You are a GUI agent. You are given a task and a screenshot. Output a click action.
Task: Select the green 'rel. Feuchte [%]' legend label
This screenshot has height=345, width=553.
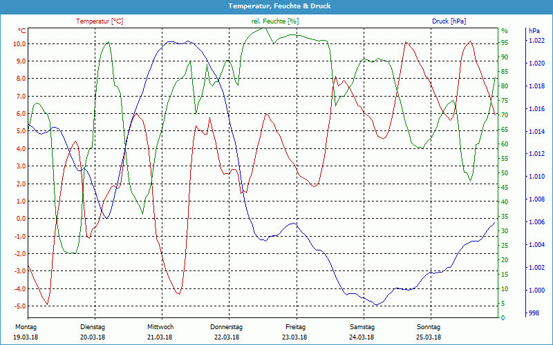[274, 21]
